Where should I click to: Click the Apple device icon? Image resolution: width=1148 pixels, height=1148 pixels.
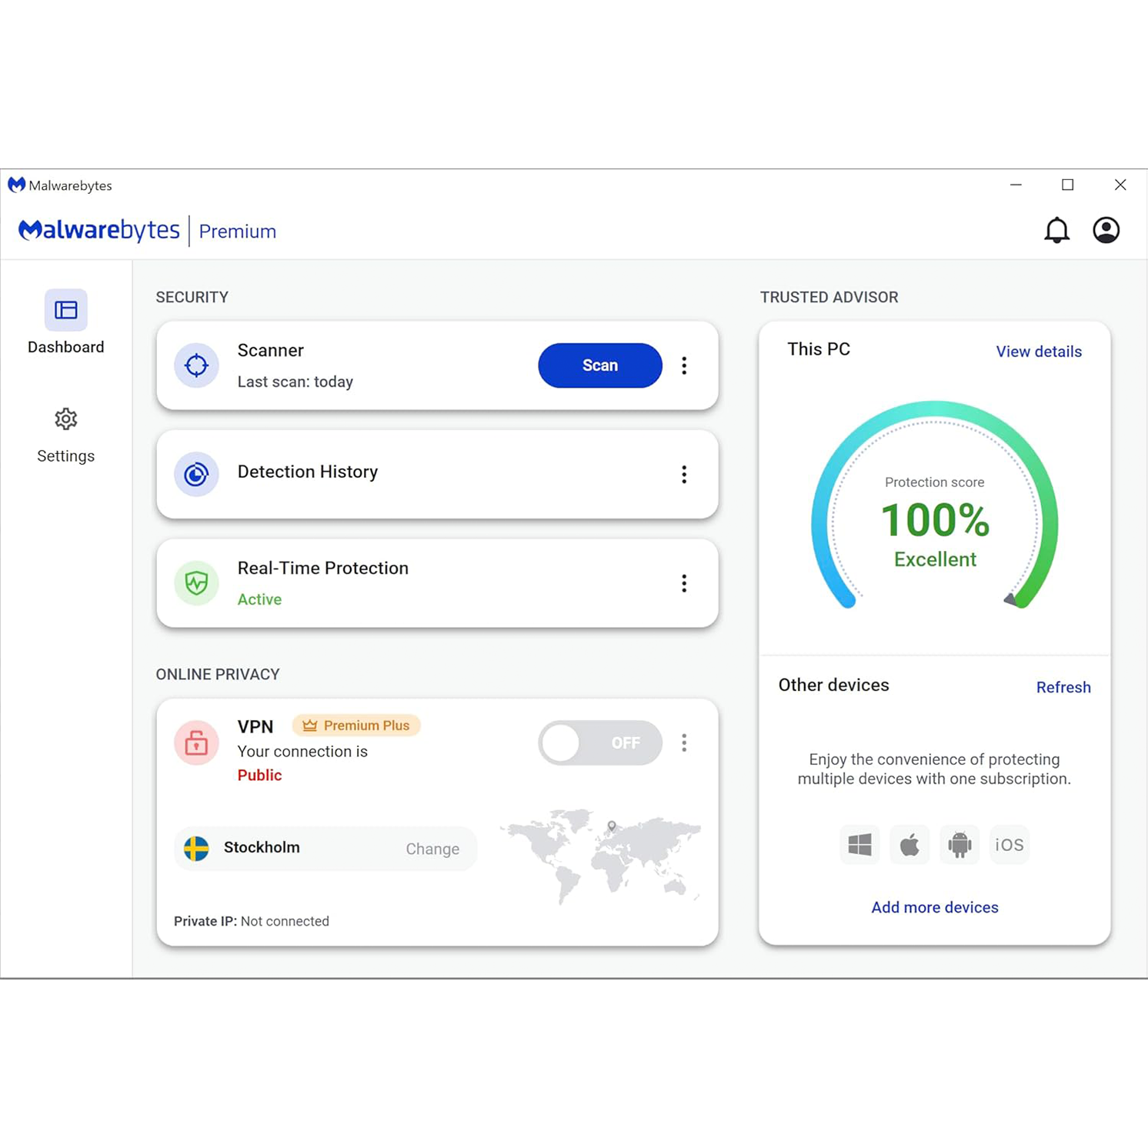[x=909, y=844]
